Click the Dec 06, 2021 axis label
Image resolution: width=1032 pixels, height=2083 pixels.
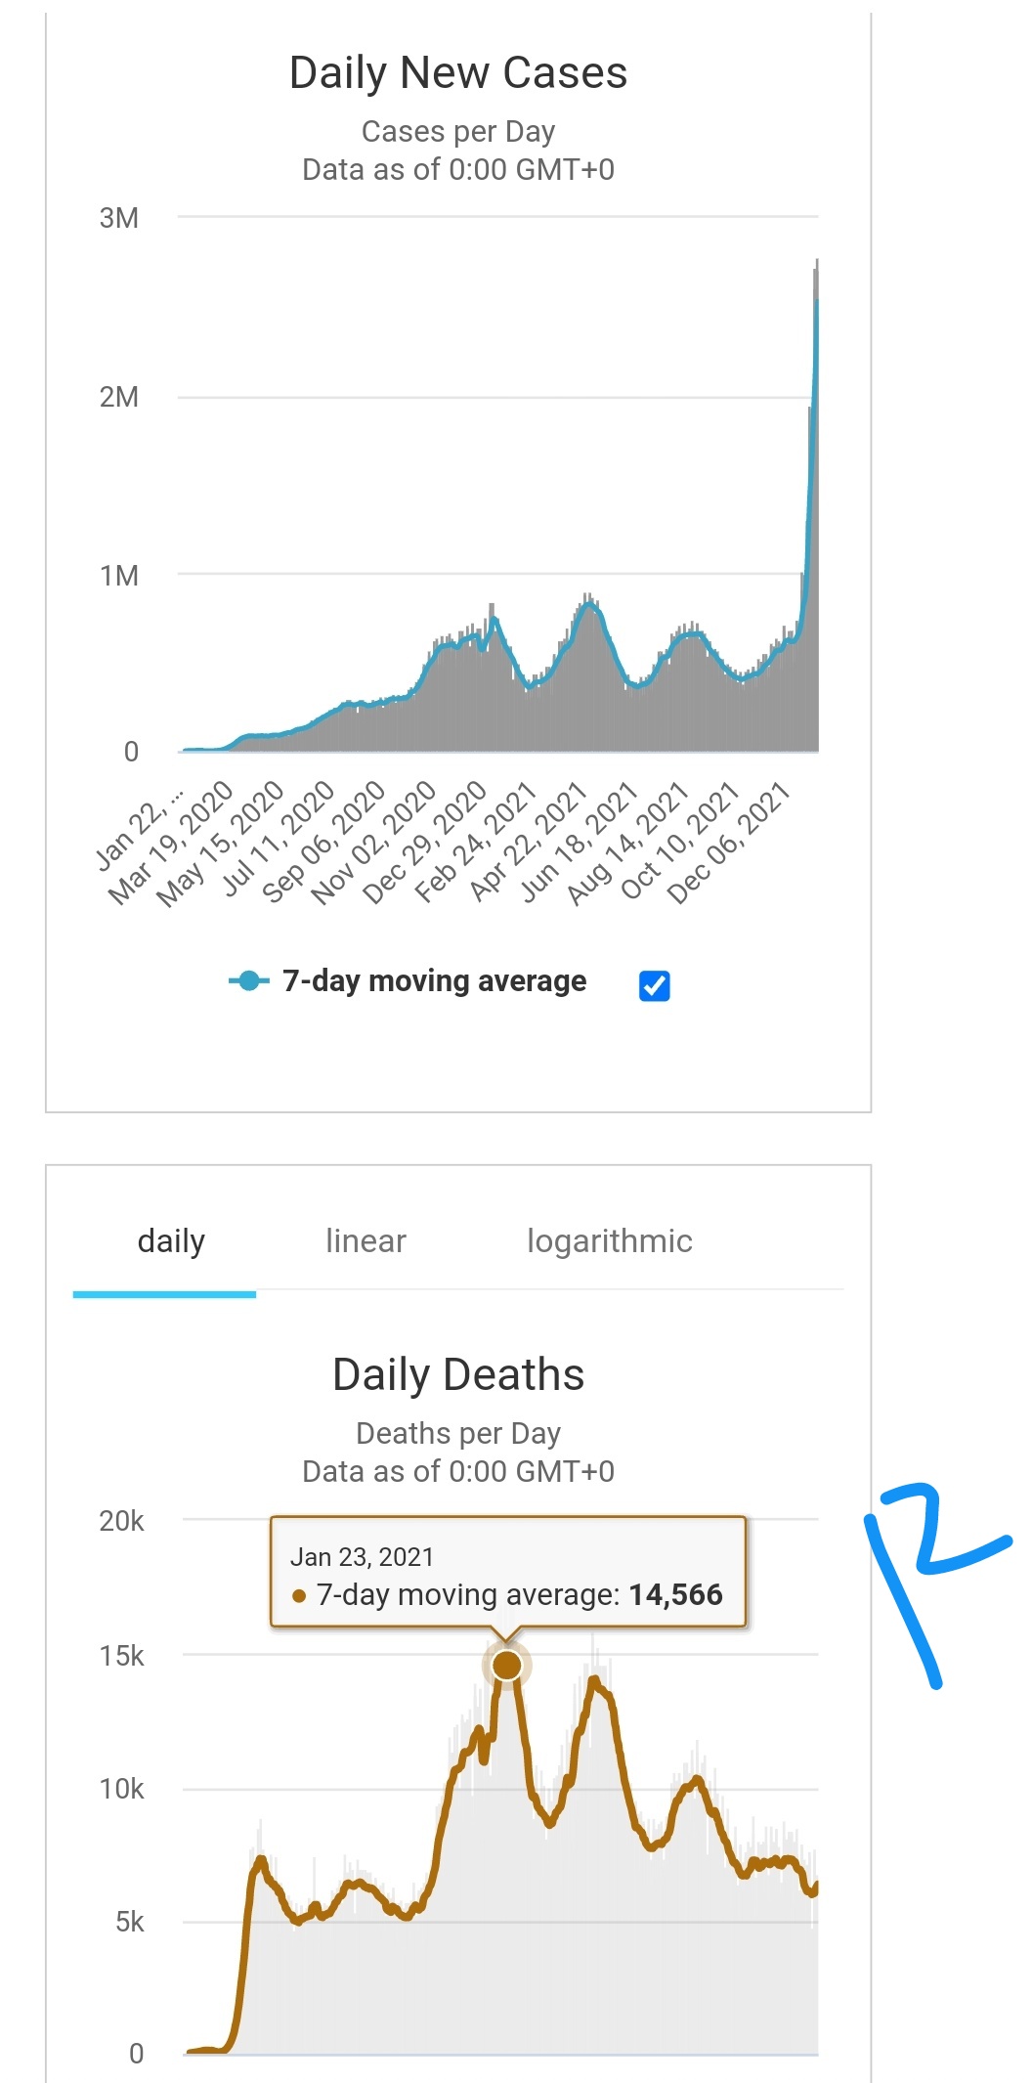click(x=728, y=844)
